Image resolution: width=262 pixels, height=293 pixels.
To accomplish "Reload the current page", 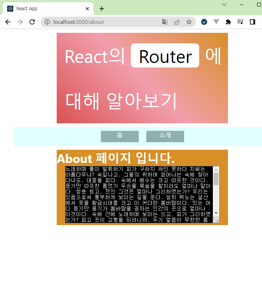I will pyautogui.click(x=32, y=22).
